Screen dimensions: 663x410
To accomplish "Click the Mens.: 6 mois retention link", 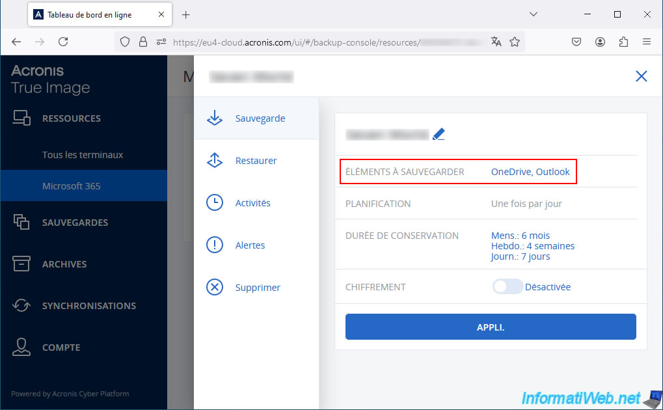I will coord(521,235).
